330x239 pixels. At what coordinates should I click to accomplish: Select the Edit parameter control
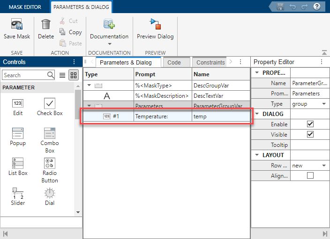tap(18, 104)
